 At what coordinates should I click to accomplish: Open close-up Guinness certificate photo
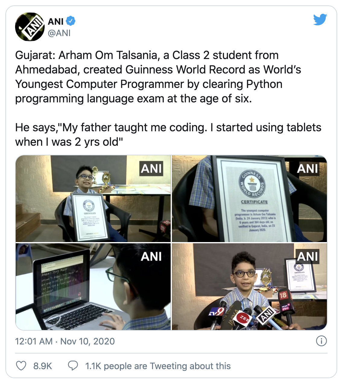pos(249,199)
